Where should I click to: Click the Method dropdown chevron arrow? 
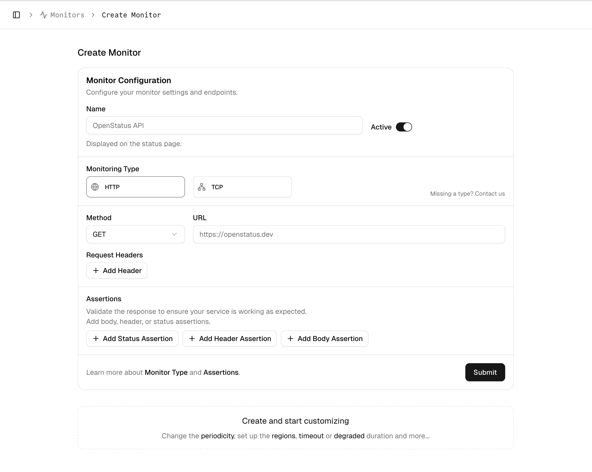pyautogui.click(x=174, y=234)
